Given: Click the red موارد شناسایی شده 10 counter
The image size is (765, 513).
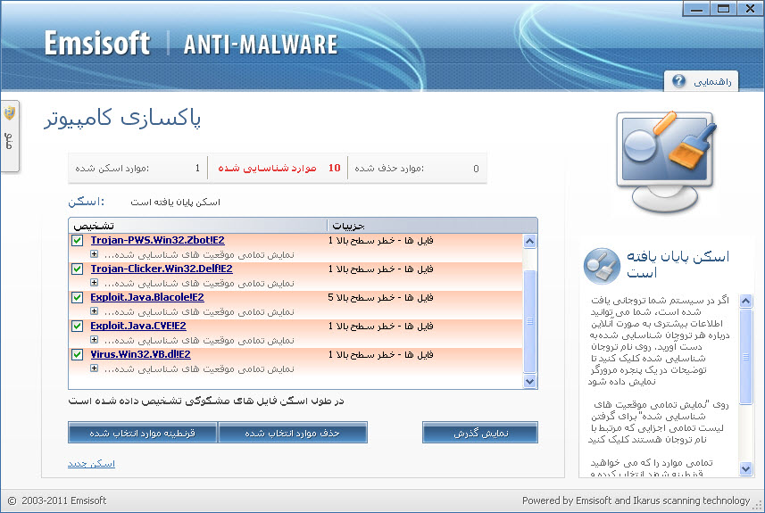Looking at the screenshot, I should point(279,169).
